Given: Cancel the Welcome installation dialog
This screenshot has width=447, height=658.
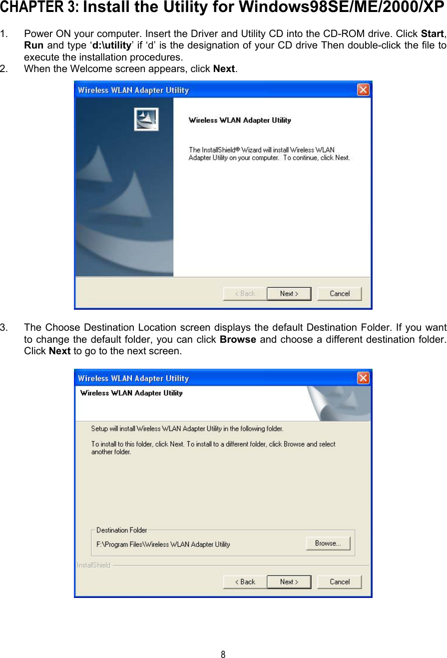Looking at the screenshot, I should (340, 294).
